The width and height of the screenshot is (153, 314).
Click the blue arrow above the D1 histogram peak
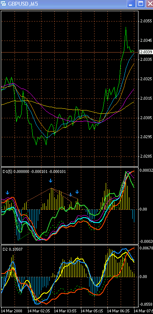tap(51, 181)
